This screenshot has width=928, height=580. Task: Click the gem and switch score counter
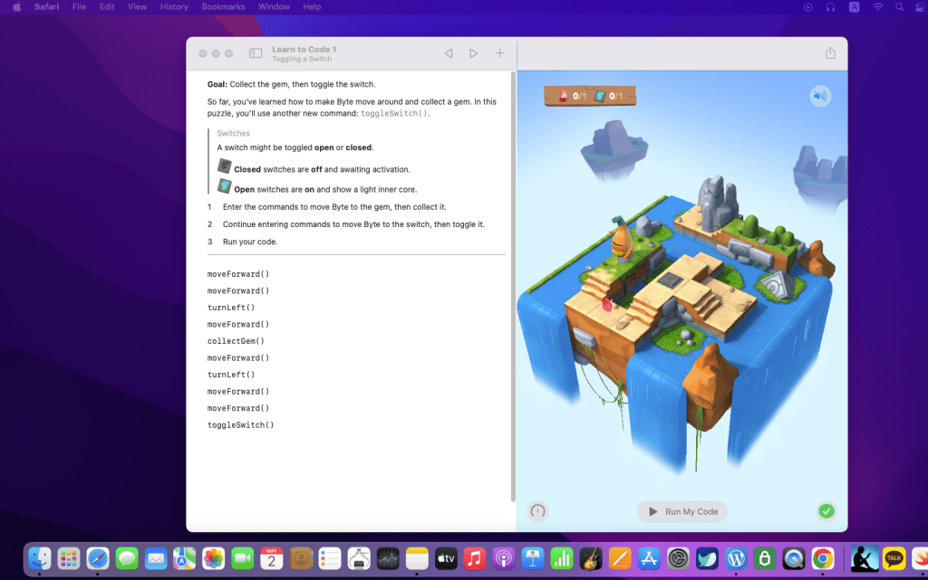tap(590, 96)
